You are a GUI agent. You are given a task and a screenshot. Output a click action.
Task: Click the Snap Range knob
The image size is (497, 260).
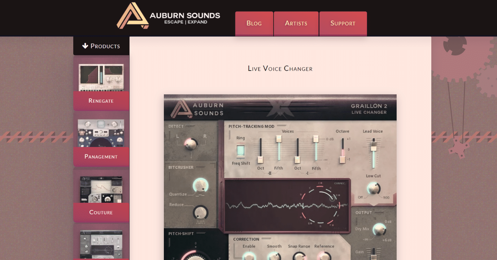click(299, 256)
